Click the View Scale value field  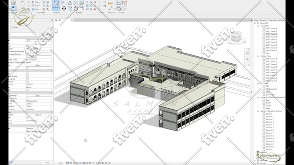point(38,40)
